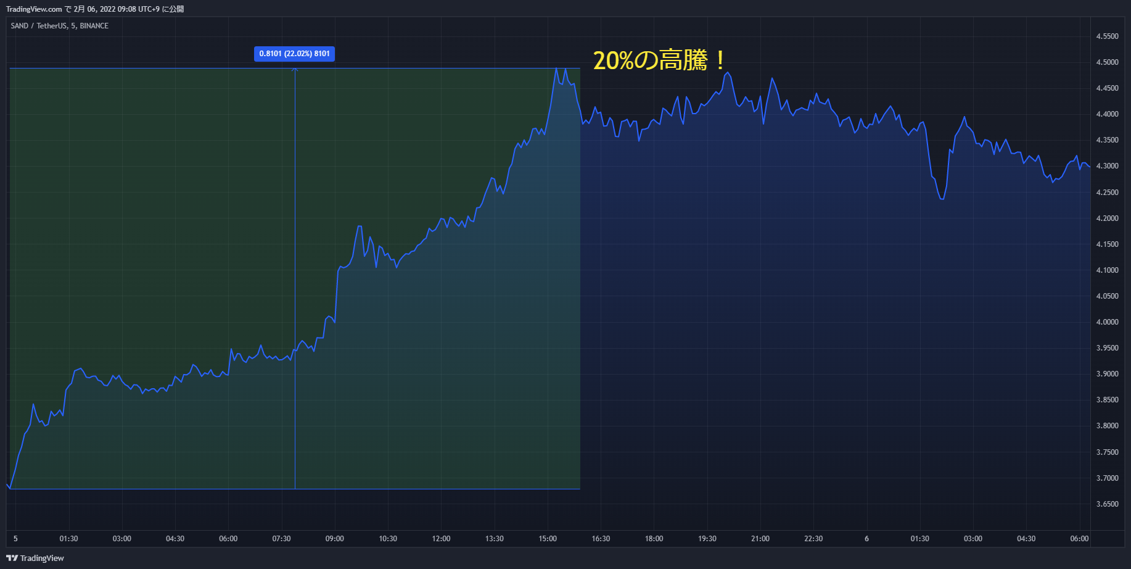Click the 06:00 label after date 6
1131x569 pixels.
coord(1079,539)
